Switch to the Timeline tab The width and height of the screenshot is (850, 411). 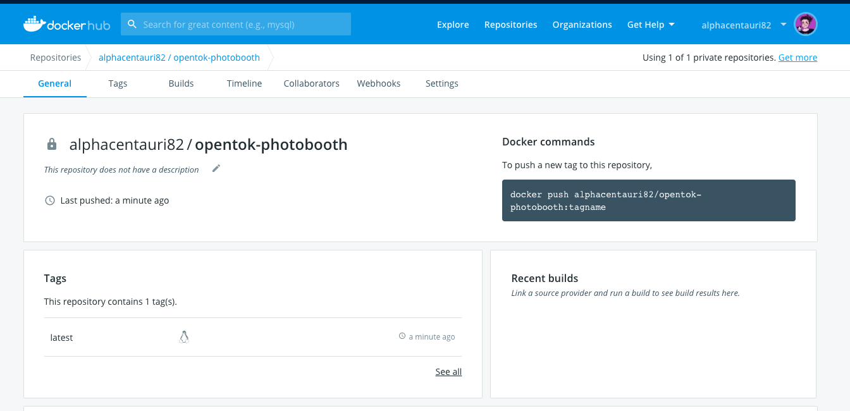[244, 83]
